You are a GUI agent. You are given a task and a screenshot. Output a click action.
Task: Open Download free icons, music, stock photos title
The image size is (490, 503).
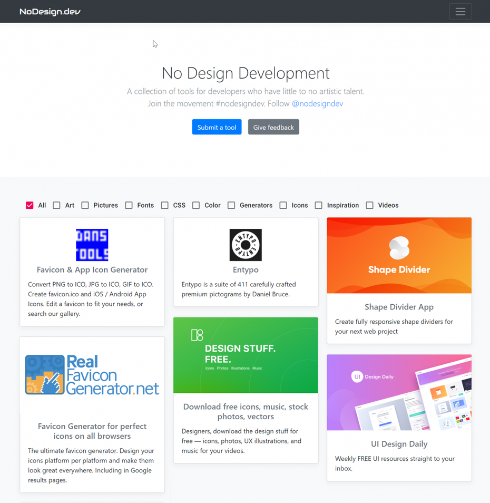246,412
